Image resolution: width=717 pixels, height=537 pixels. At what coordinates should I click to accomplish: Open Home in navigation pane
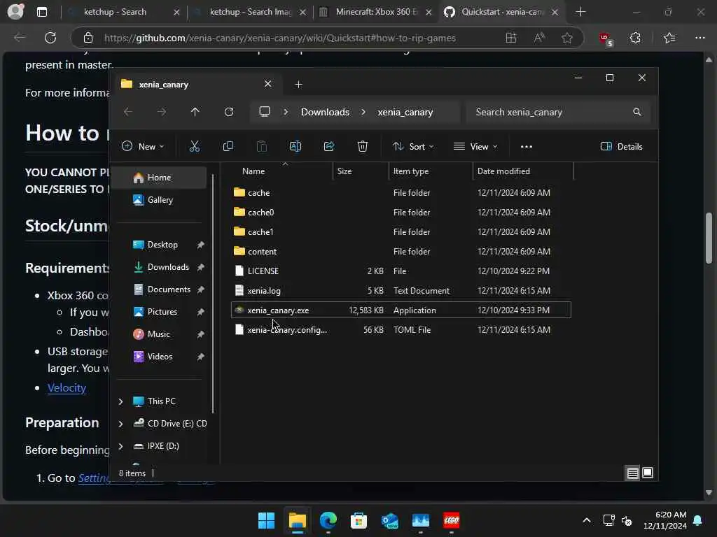coord(159,177)
